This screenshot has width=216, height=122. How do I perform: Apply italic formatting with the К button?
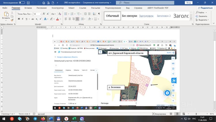[x=22, y=19]
